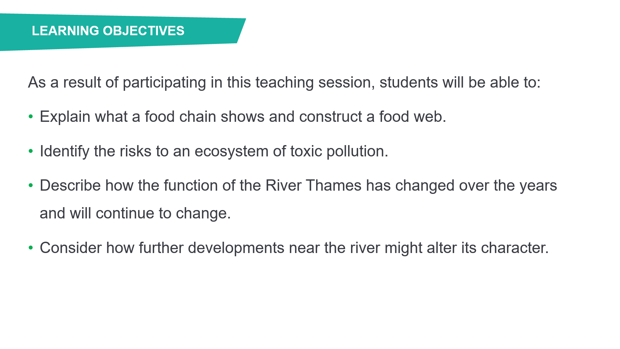Click the 'Describe how the function' bullet line
620x349 pixels.
[298, 185]
